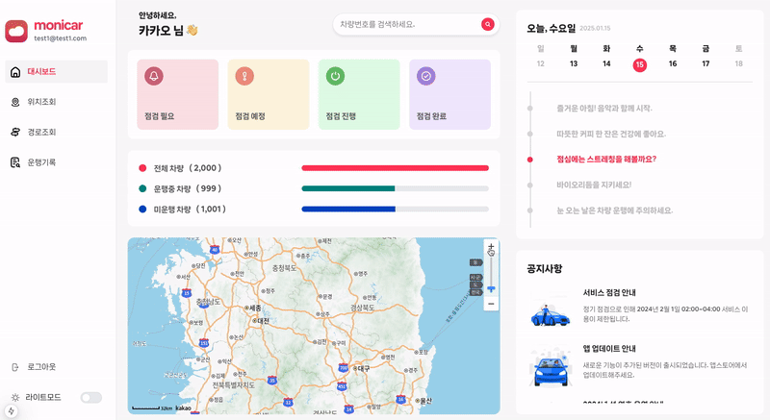Click the monicar logo icon

point(16,31)
